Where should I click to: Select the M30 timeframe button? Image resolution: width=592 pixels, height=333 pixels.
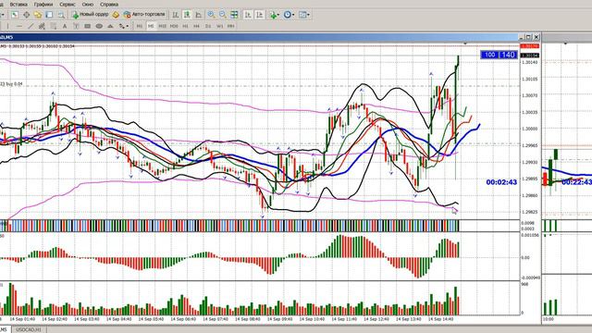coord(174,26)
